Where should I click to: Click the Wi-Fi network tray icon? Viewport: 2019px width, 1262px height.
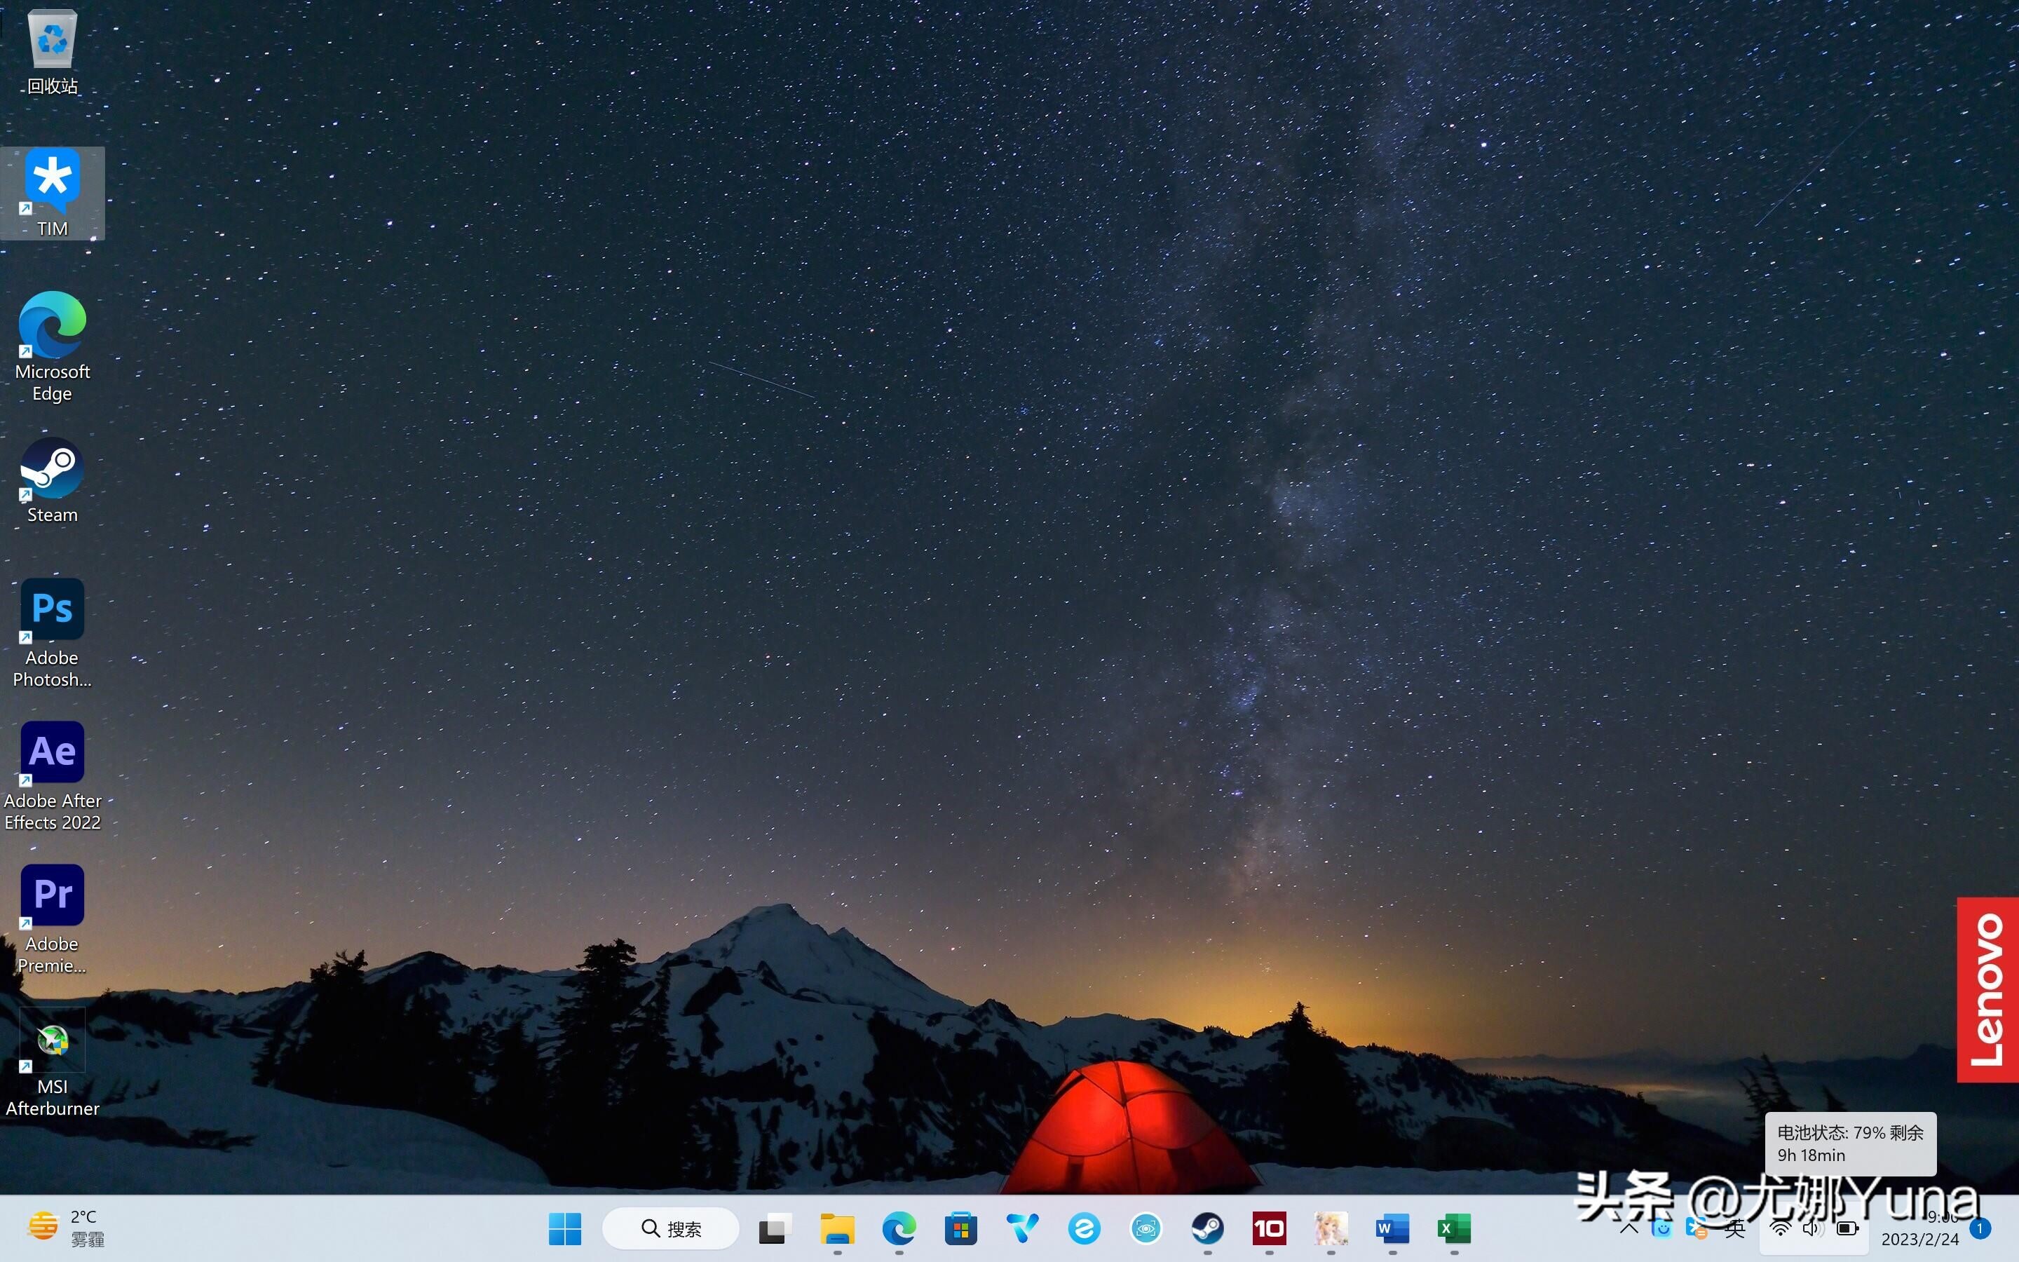tap(1779, 1228)
